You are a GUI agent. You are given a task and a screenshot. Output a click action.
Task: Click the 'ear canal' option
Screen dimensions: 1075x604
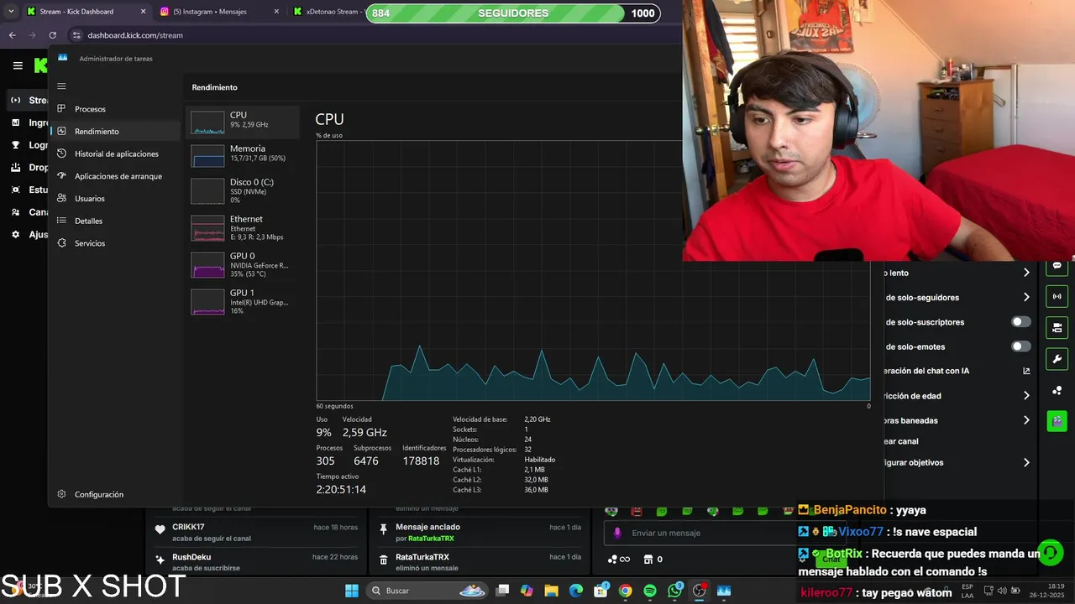pyautogui.click(x=900, y=441)
